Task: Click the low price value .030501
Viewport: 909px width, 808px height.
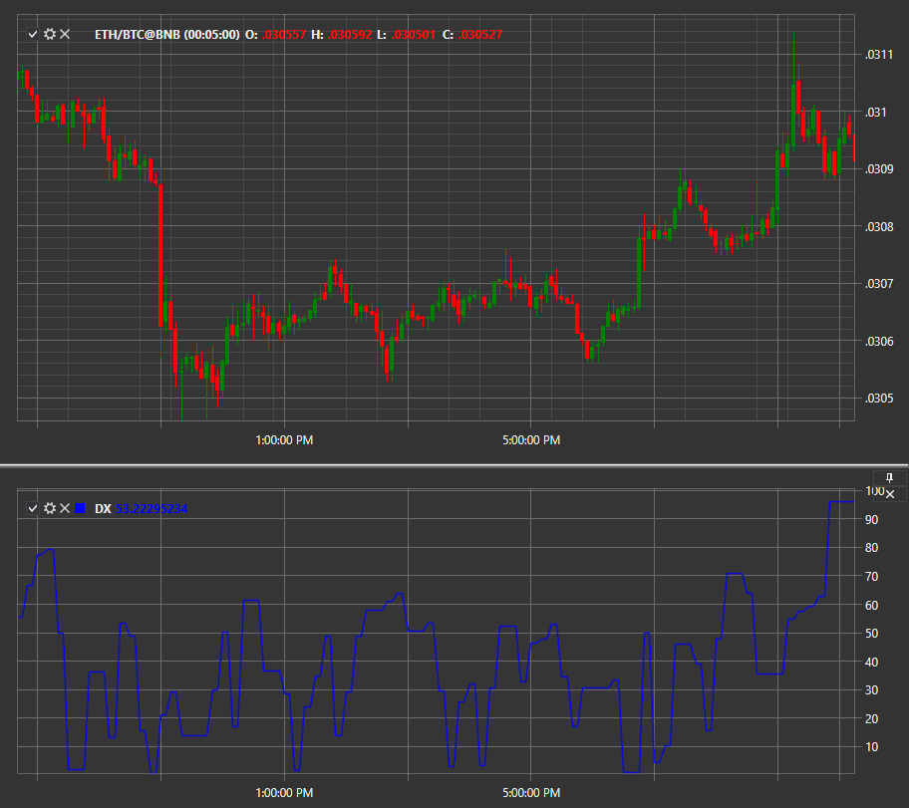Action: tap(413, 35)
